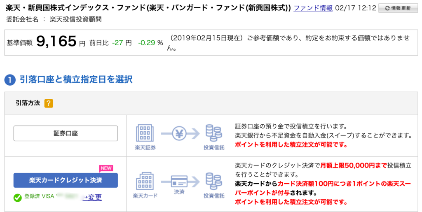Click red ポイントを利用した積立注文が可能です in 証券口座 row
This screenshot has height=212, width=422.
(291, 145)
